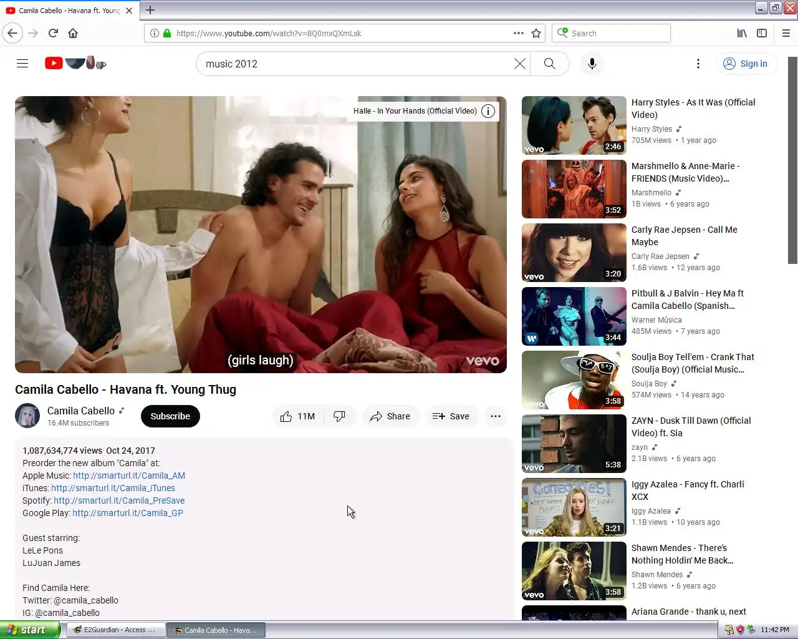This screenshot has width=798, height=639.
Task: Open a new browser tab
Action: (x=150, y=10)
